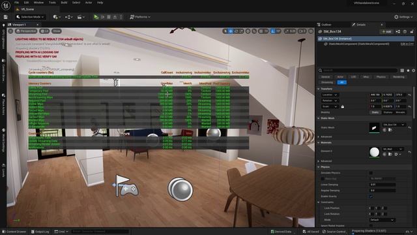Open Details view options gear
This screenshot has width=417, height=235.
click(414, 70)
